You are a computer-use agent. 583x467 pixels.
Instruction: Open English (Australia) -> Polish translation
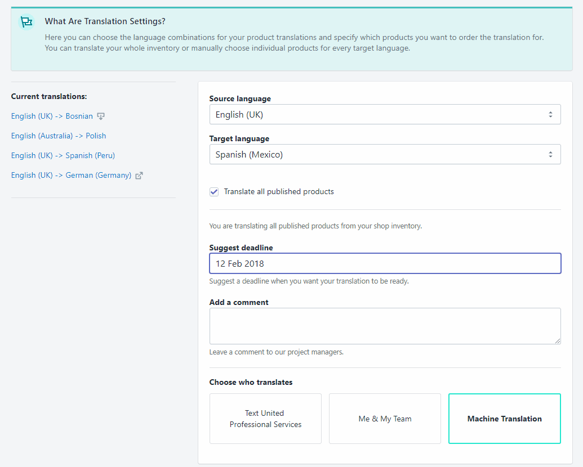pos(59,136)
